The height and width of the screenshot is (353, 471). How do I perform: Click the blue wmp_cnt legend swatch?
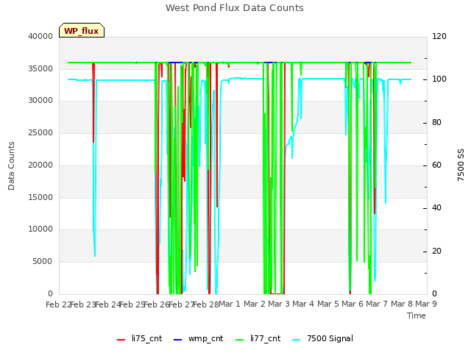(178, 340)
